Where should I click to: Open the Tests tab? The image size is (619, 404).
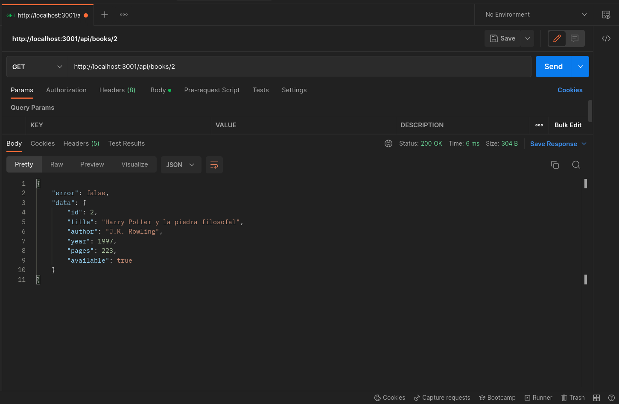261,90
